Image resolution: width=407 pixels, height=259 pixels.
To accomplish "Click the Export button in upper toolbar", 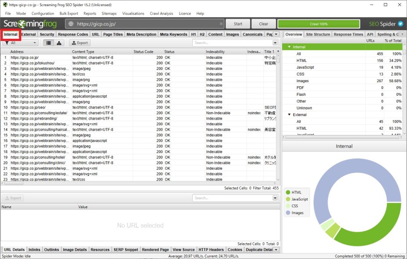I will (79, 43).
